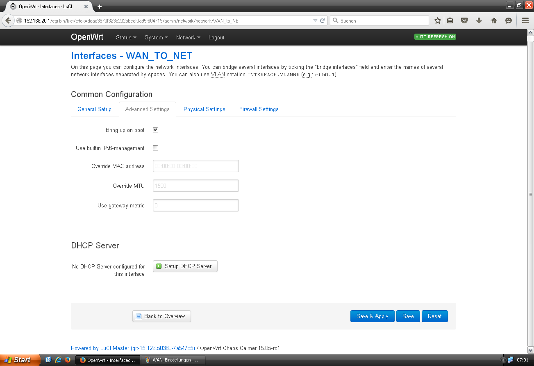Expand the Network dropdown menu
The width and height of the screenshot is (534, 366).
(188, 37)
